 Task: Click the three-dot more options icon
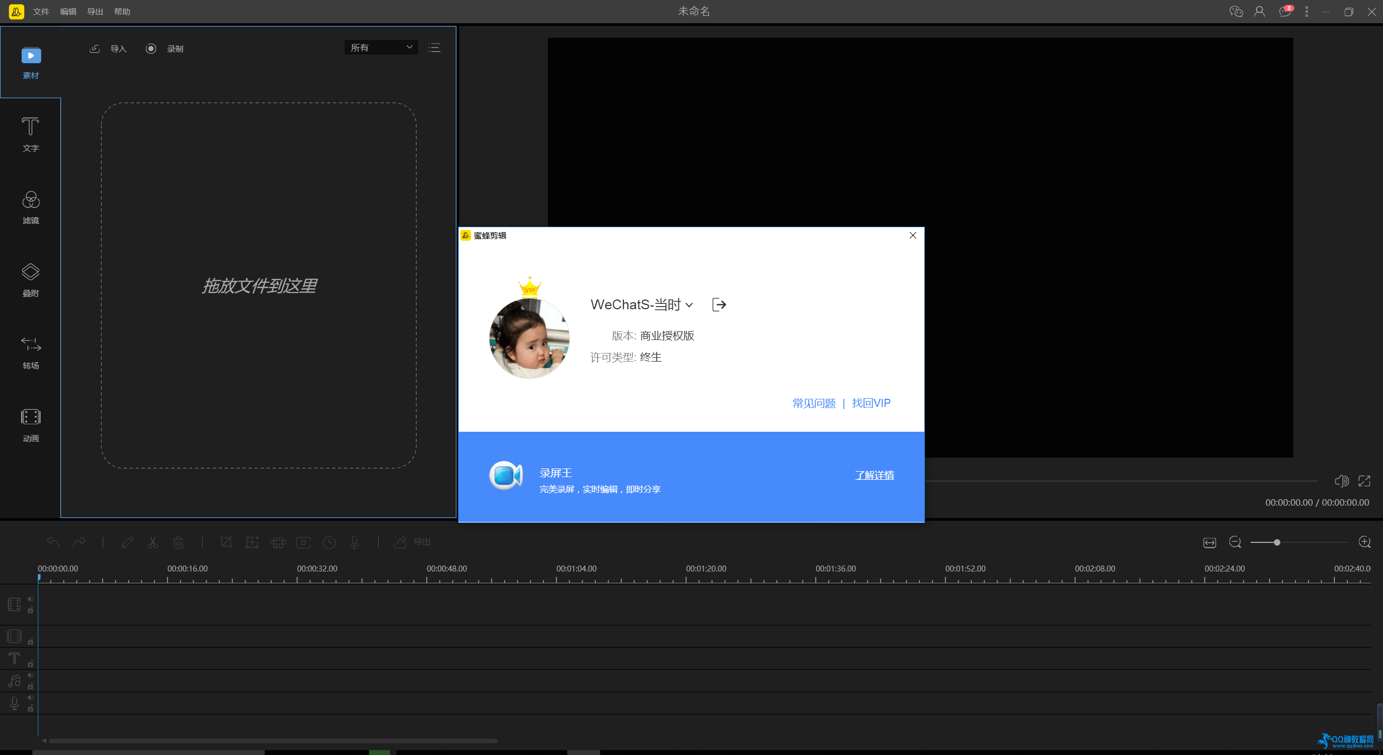[x=1307, y=11]
